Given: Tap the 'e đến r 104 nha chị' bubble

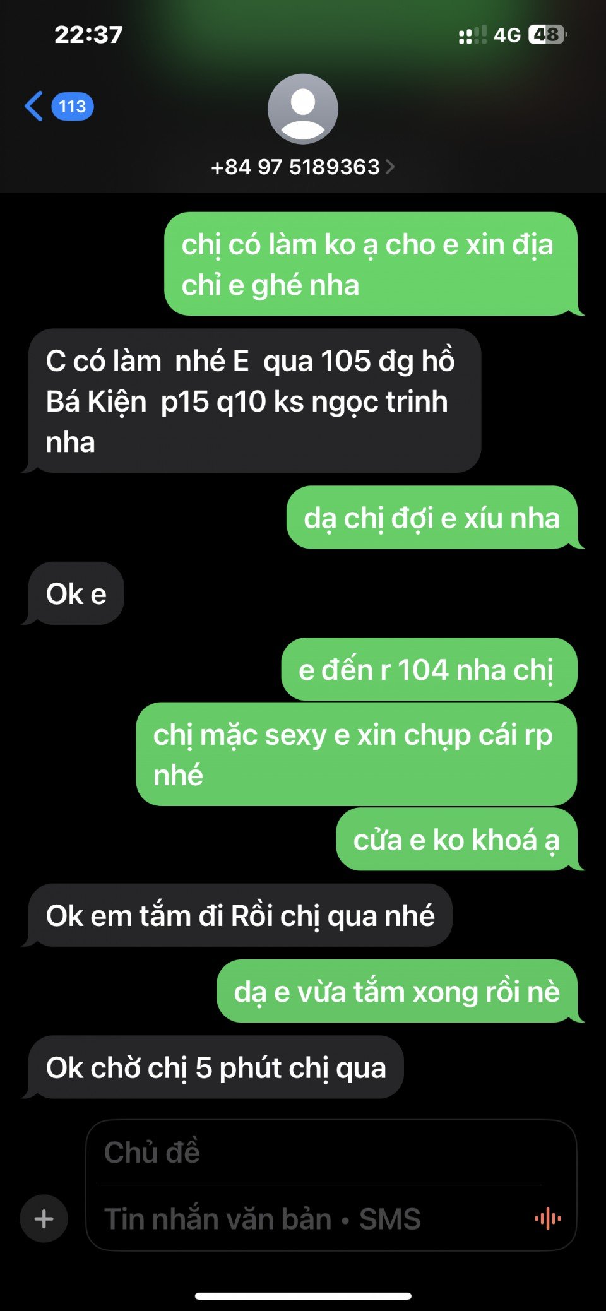Looking at the screenshot, I should [x=429, y=669].
